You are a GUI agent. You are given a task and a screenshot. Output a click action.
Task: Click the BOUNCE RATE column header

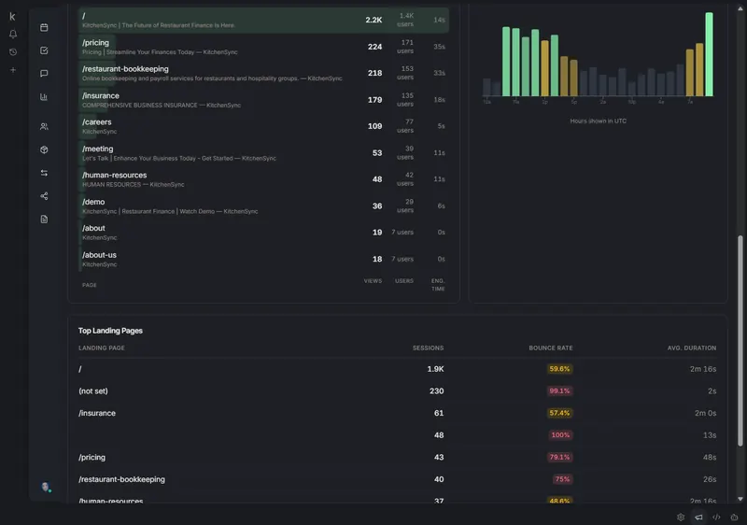551,348
